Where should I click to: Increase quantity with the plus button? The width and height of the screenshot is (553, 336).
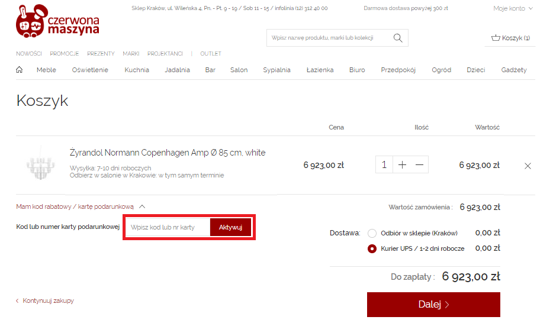[x=403, y=165]
